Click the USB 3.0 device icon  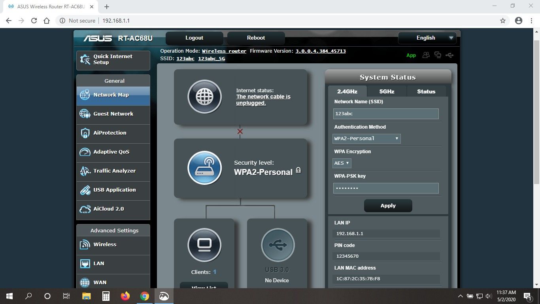(x=278, y=245)
